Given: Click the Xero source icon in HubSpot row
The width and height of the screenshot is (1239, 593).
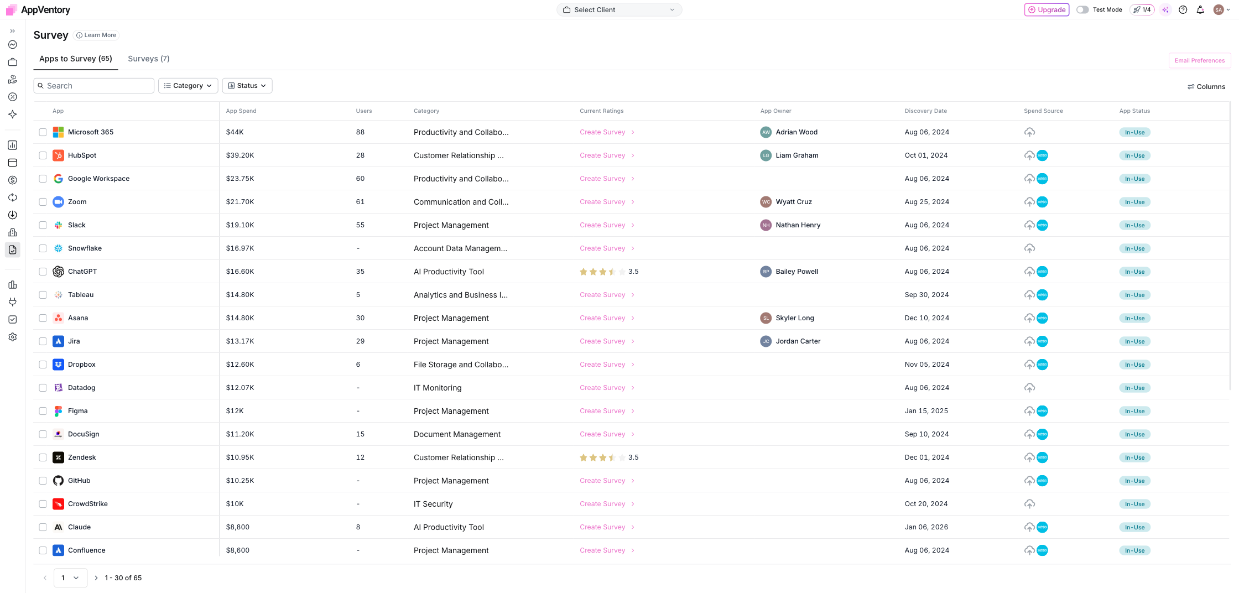Looking at the screenshot, I should [x=1042, y=155].
